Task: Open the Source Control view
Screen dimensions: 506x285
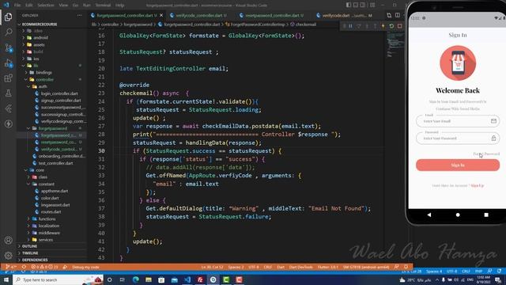Action: tap(9, 47)
